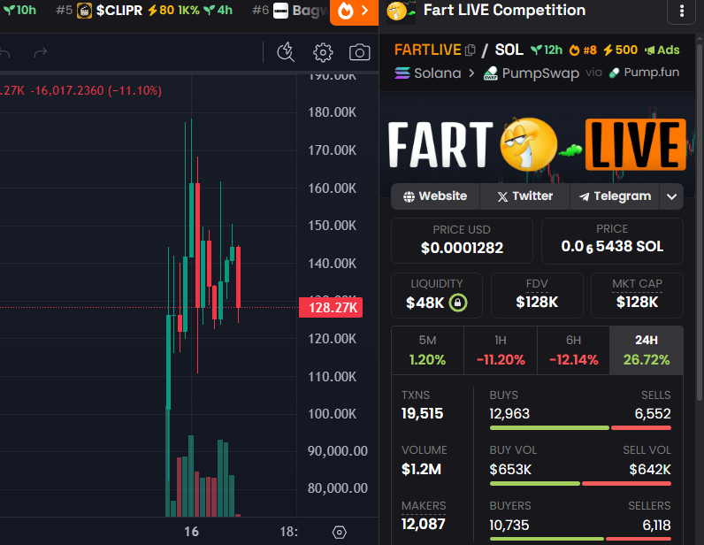Select the 1H timeframe tab
Viewport: 704px width, 545px height.
tap(501, 350)
